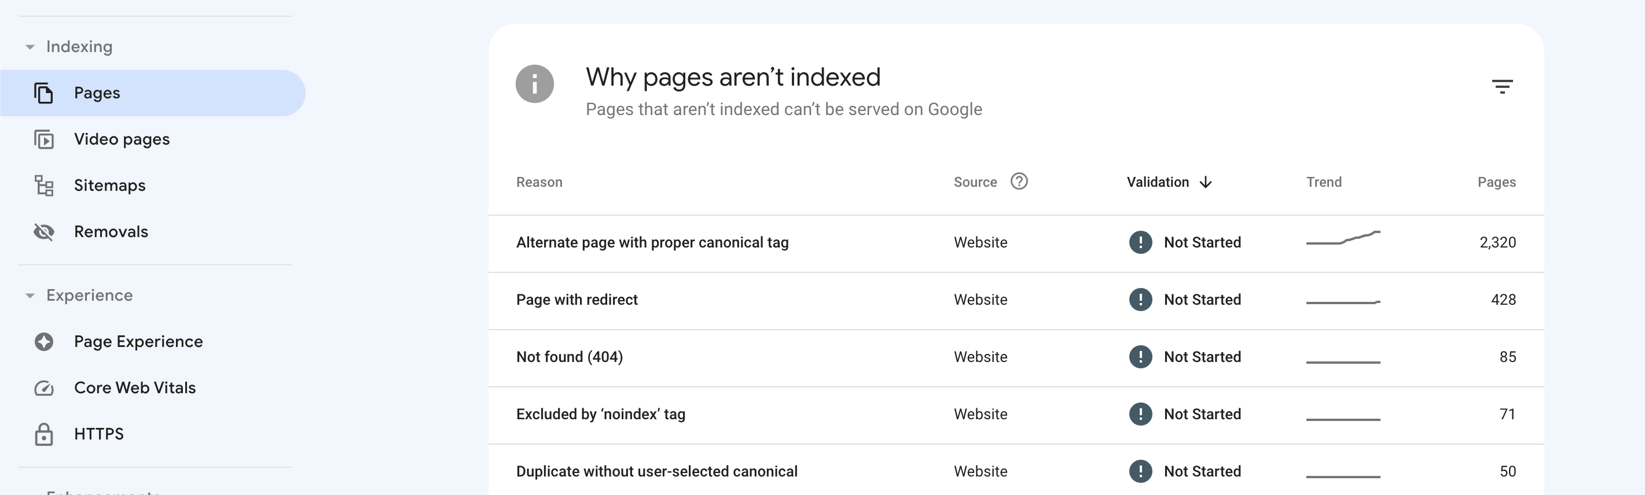
Task: Click the Source column help icon
Action: 1019,182
